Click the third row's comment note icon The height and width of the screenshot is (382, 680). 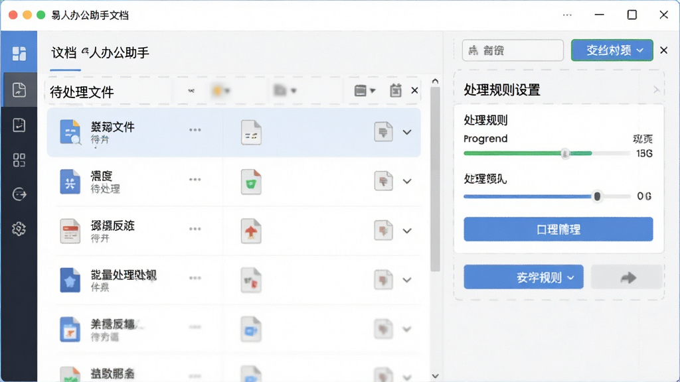(383, 230)
